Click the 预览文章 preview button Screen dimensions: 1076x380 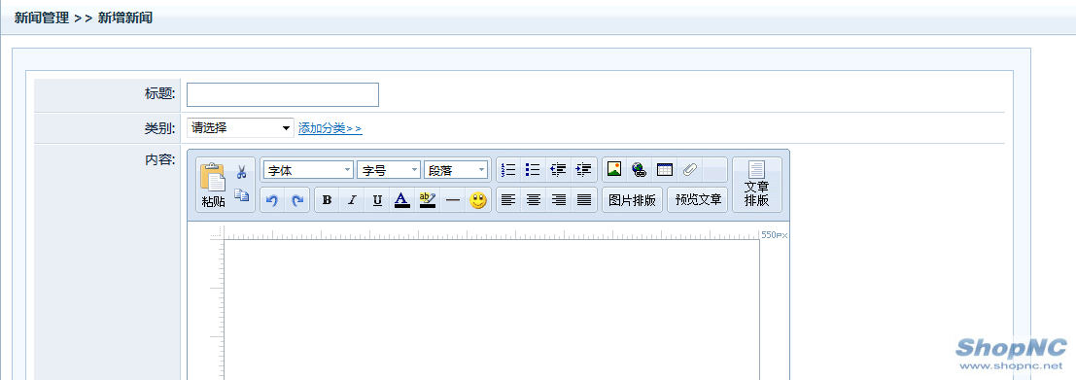pyautogui.click(x=698, y=200)
